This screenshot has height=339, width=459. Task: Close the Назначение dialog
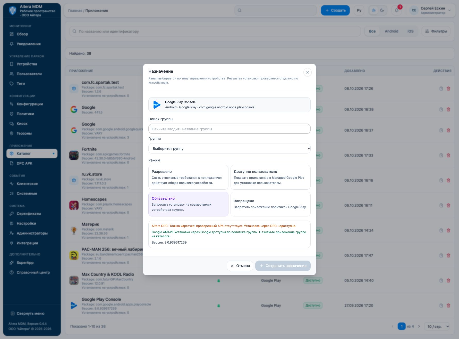click(307, 72)
